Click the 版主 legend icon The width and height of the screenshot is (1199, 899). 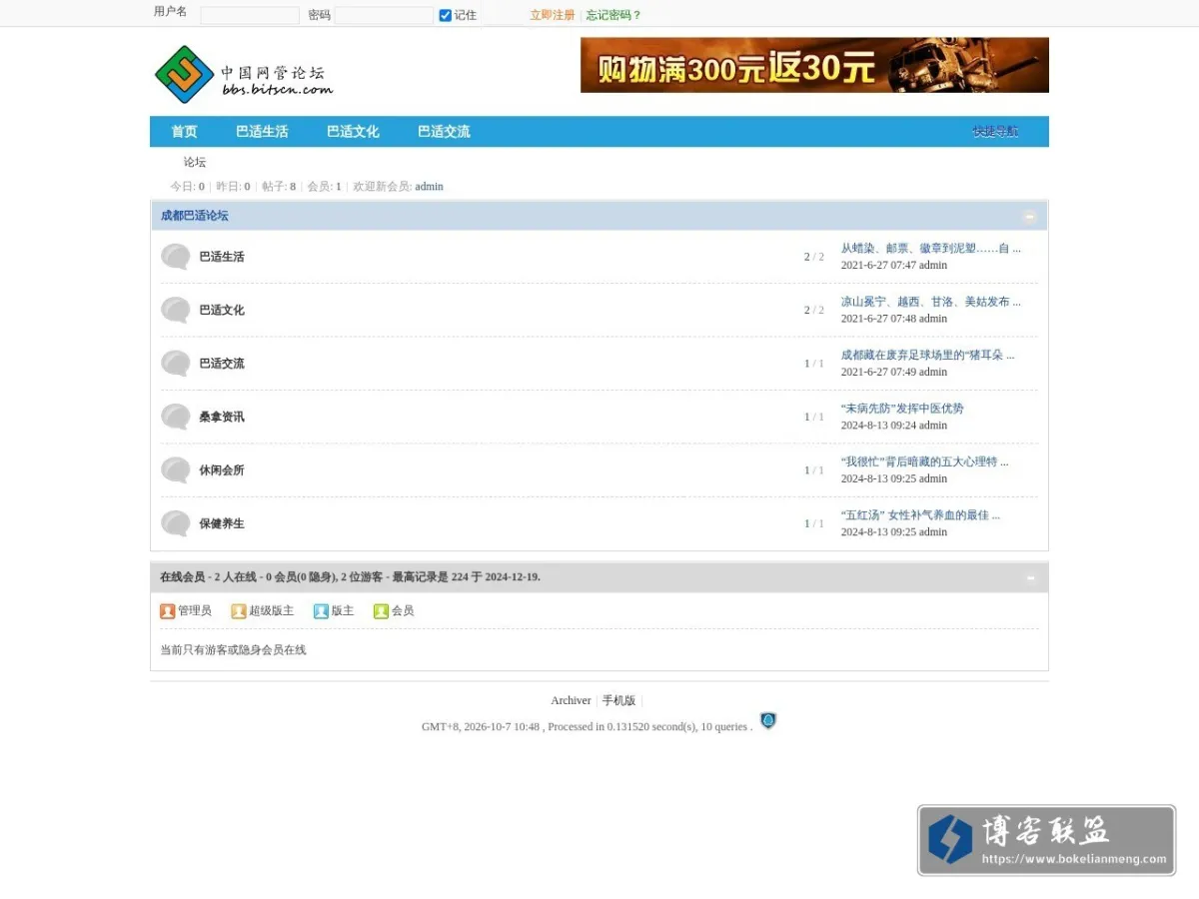(321, 611)
